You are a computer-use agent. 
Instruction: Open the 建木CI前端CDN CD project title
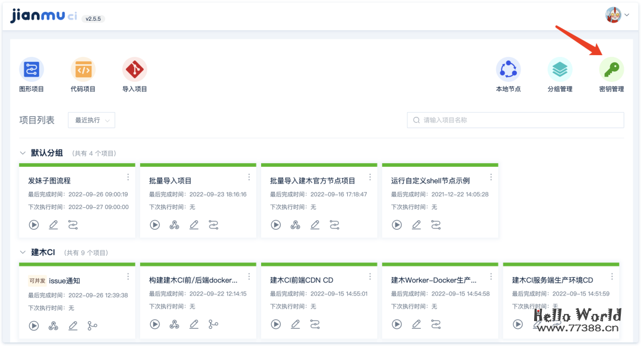[x=302, y=280]
